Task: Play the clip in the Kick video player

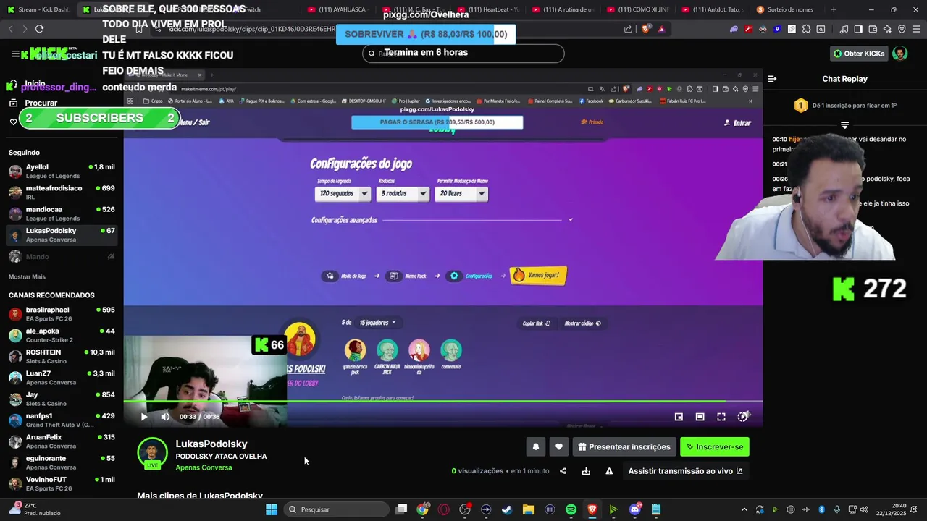Action: 144,417
